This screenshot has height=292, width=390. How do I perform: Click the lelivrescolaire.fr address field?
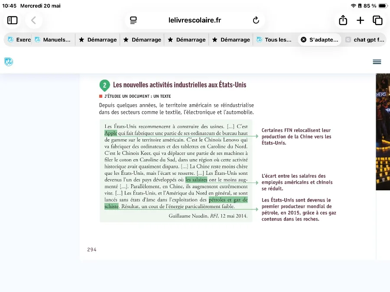[195, 20]
